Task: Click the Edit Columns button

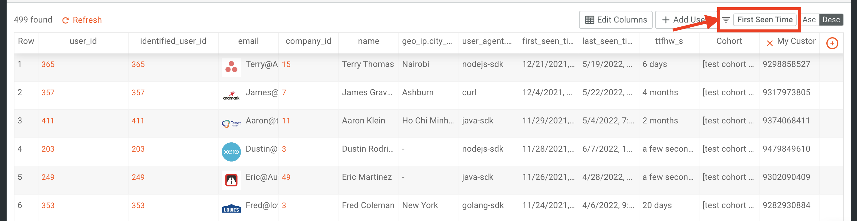Action: coord(615,20)
